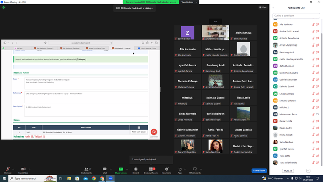Click the green Share Screen icon

pyautogui.click(x=121, y=169)
